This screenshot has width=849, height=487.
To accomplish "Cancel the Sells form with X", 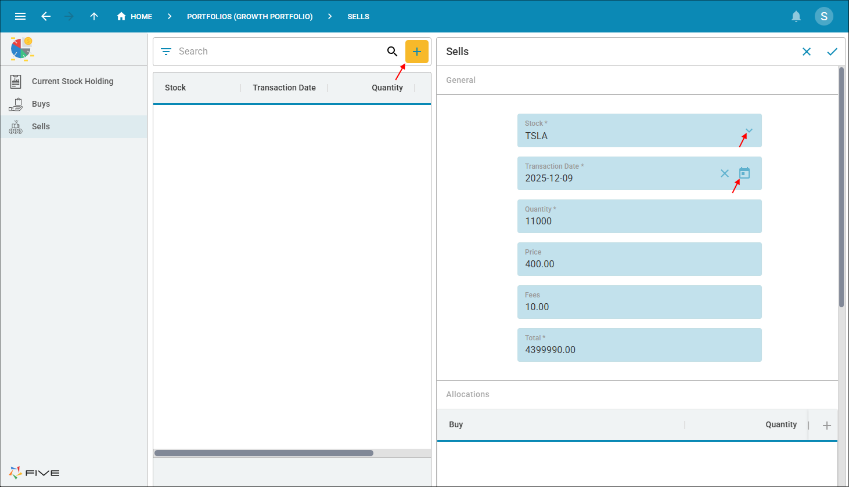I will coord(806,52).
